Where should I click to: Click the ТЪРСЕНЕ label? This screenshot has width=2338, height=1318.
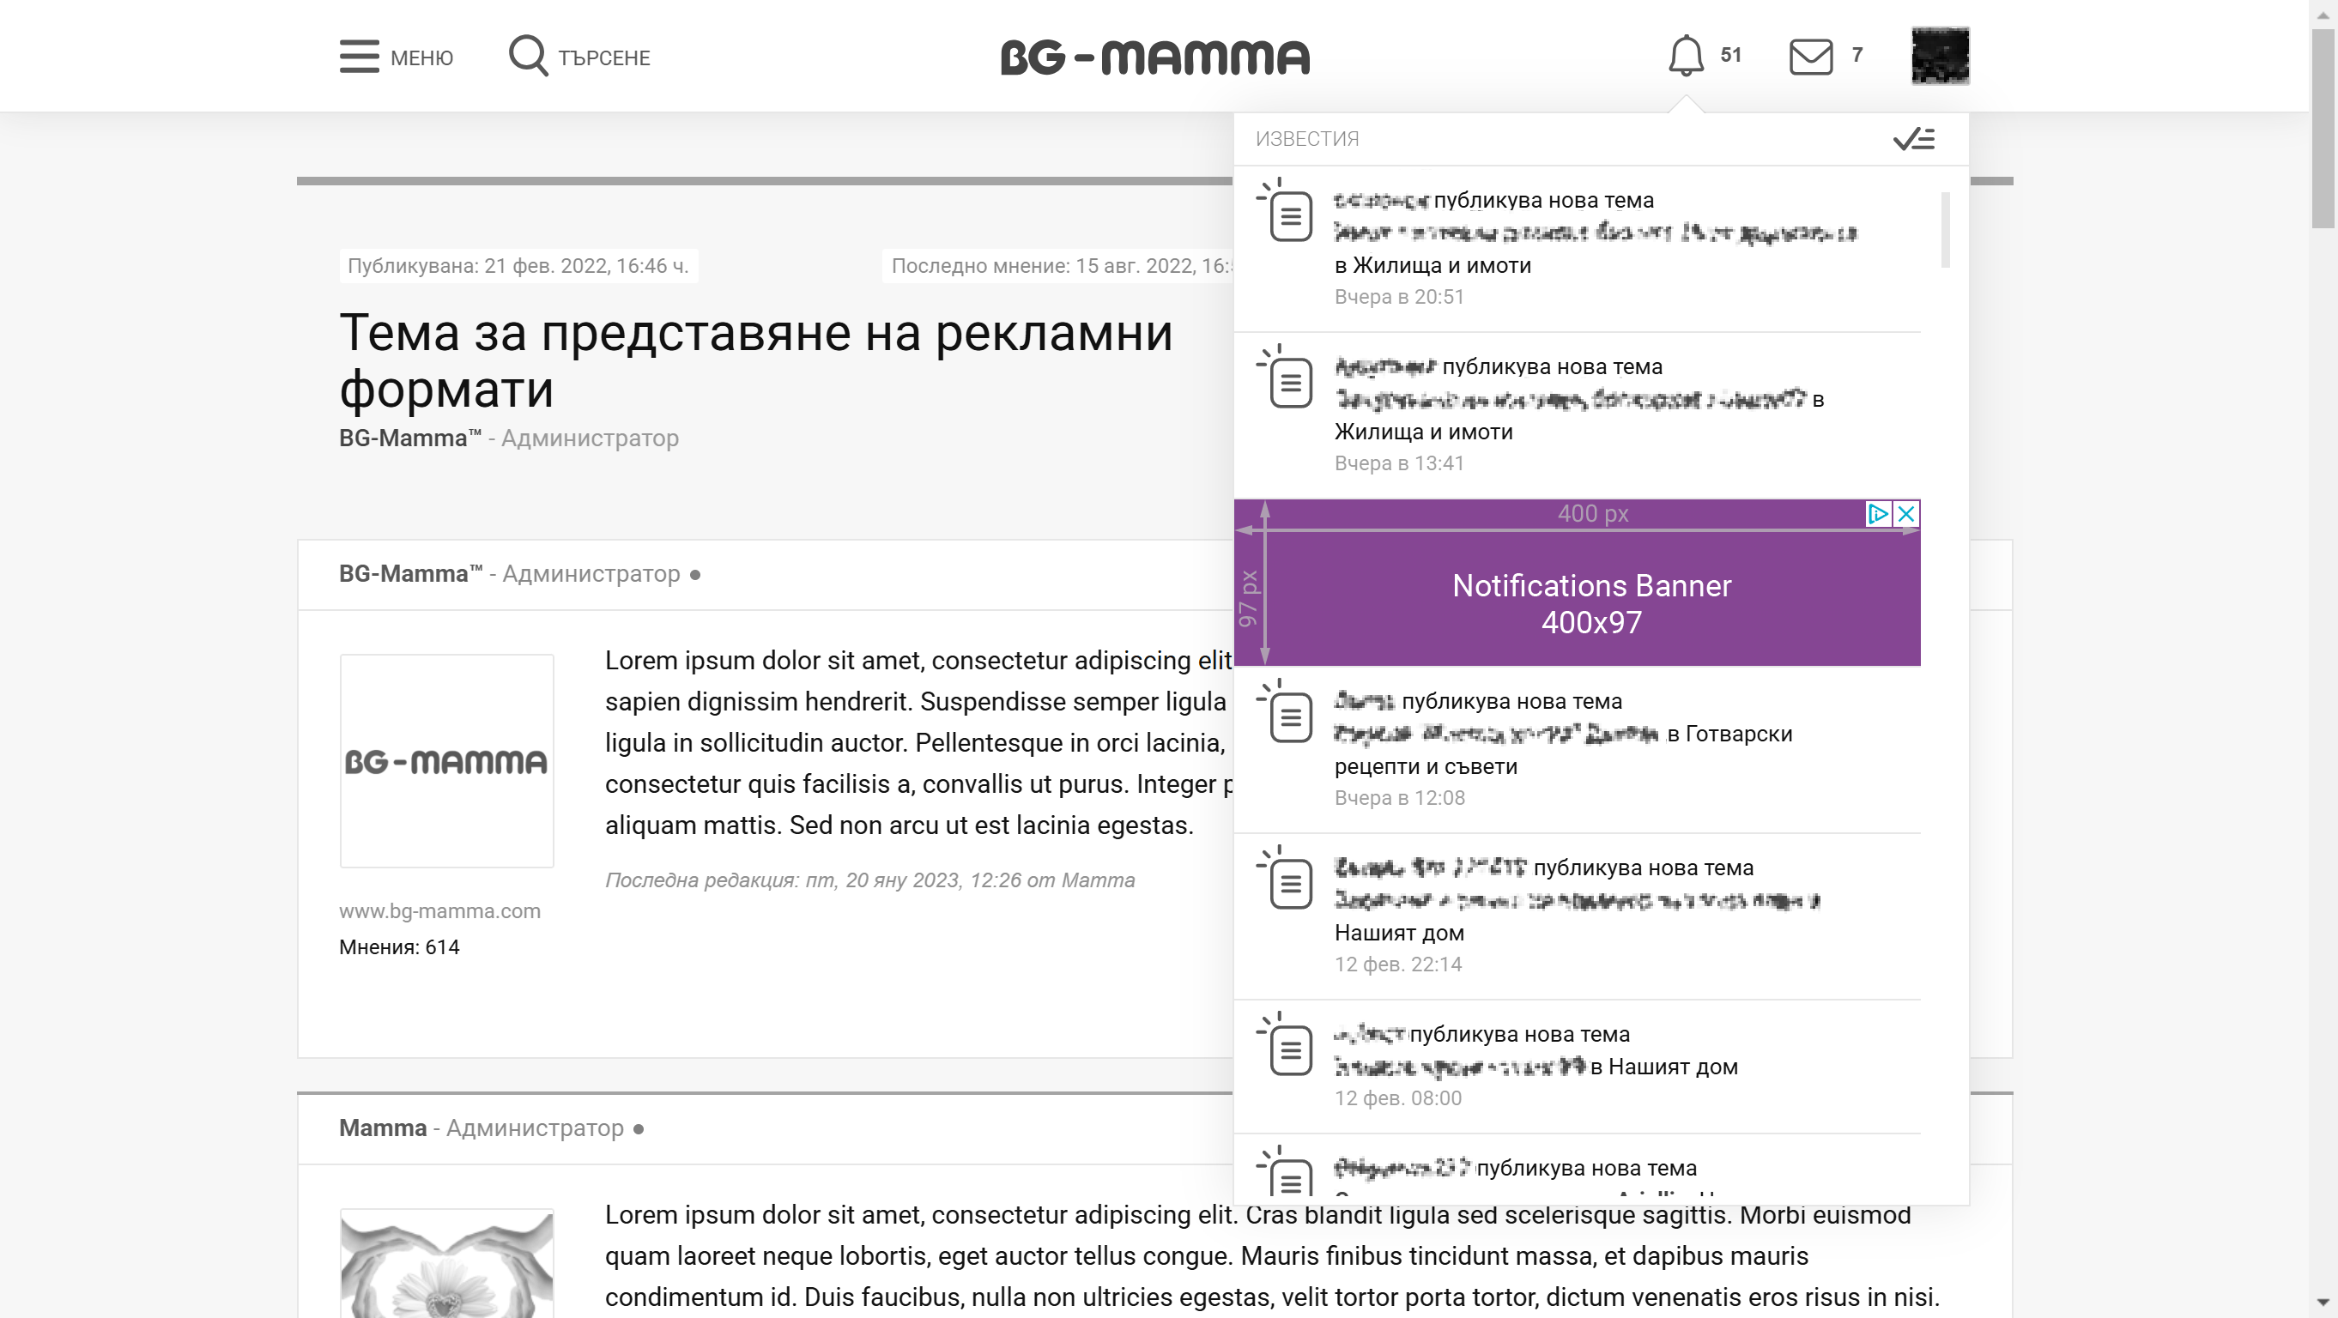coord(603,58)
